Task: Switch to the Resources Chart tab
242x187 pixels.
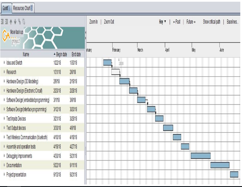Action: pos(23,8)
